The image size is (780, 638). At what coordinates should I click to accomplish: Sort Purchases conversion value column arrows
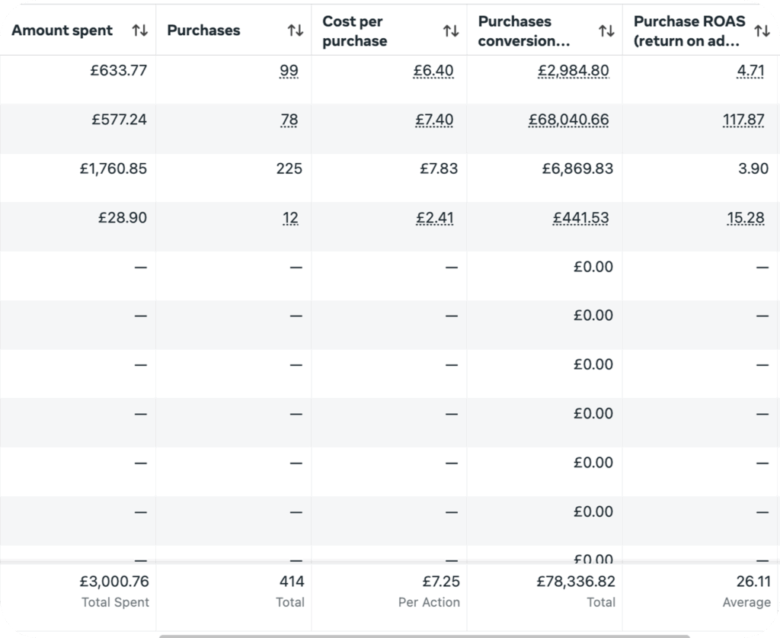[x=606, y=30]
